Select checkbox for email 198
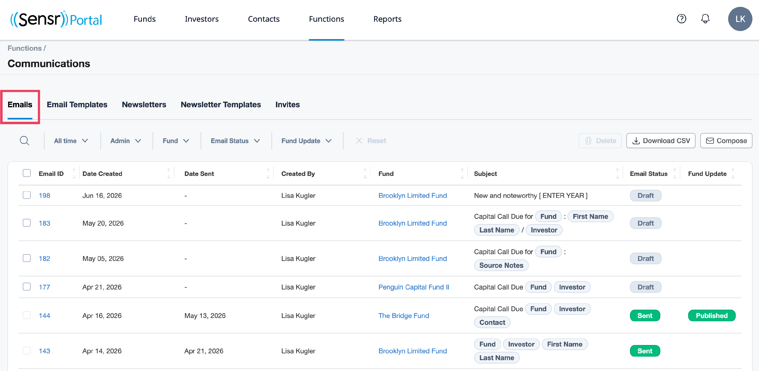The image size is (759, 371). tap(27, 195)
